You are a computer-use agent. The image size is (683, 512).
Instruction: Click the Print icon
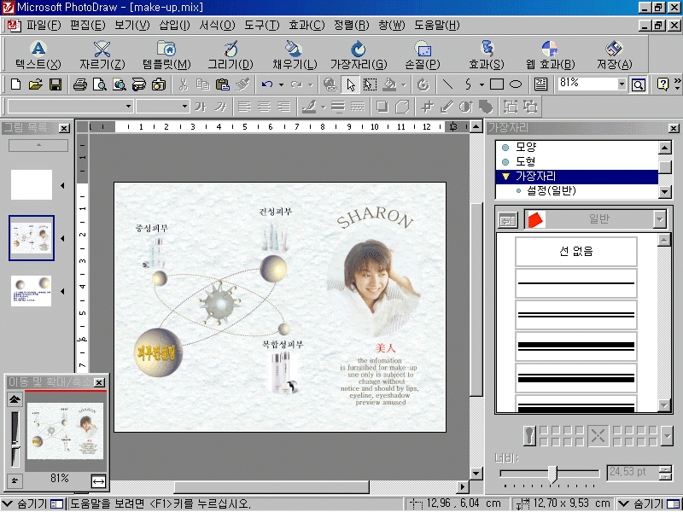(79, 84)
